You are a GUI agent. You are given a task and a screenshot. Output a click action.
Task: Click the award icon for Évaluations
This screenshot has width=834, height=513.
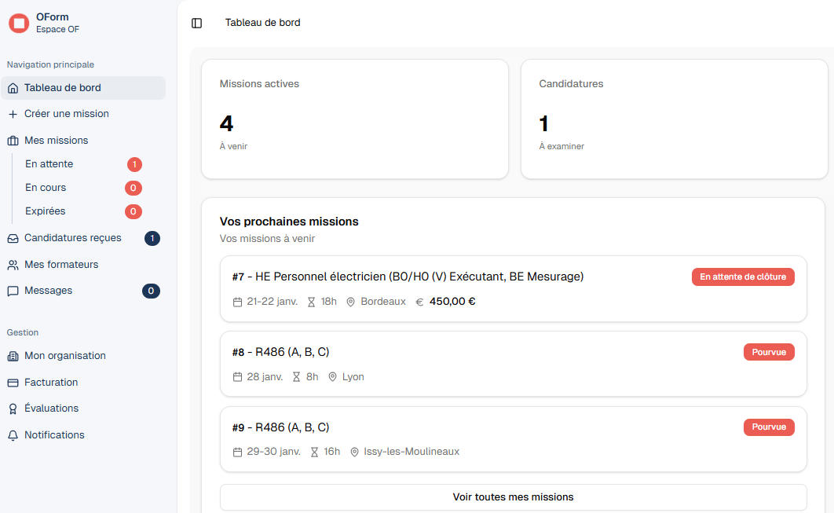tap(13, 409)
